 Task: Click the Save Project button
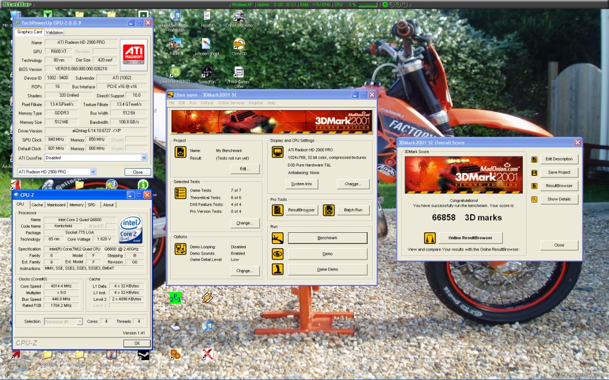559,173
